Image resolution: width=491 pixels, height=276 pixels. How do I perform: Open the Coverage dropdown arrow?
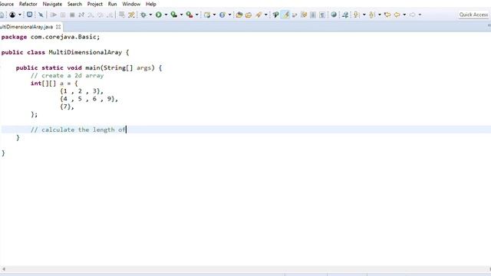click(181, 15)
